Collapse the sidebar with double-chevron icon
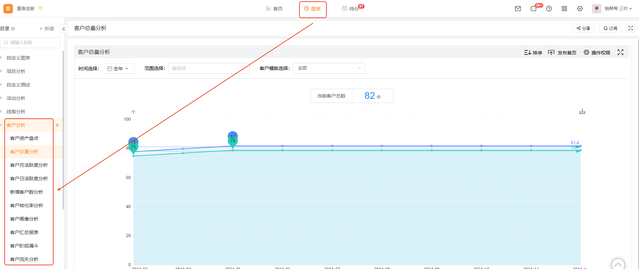 64,29
